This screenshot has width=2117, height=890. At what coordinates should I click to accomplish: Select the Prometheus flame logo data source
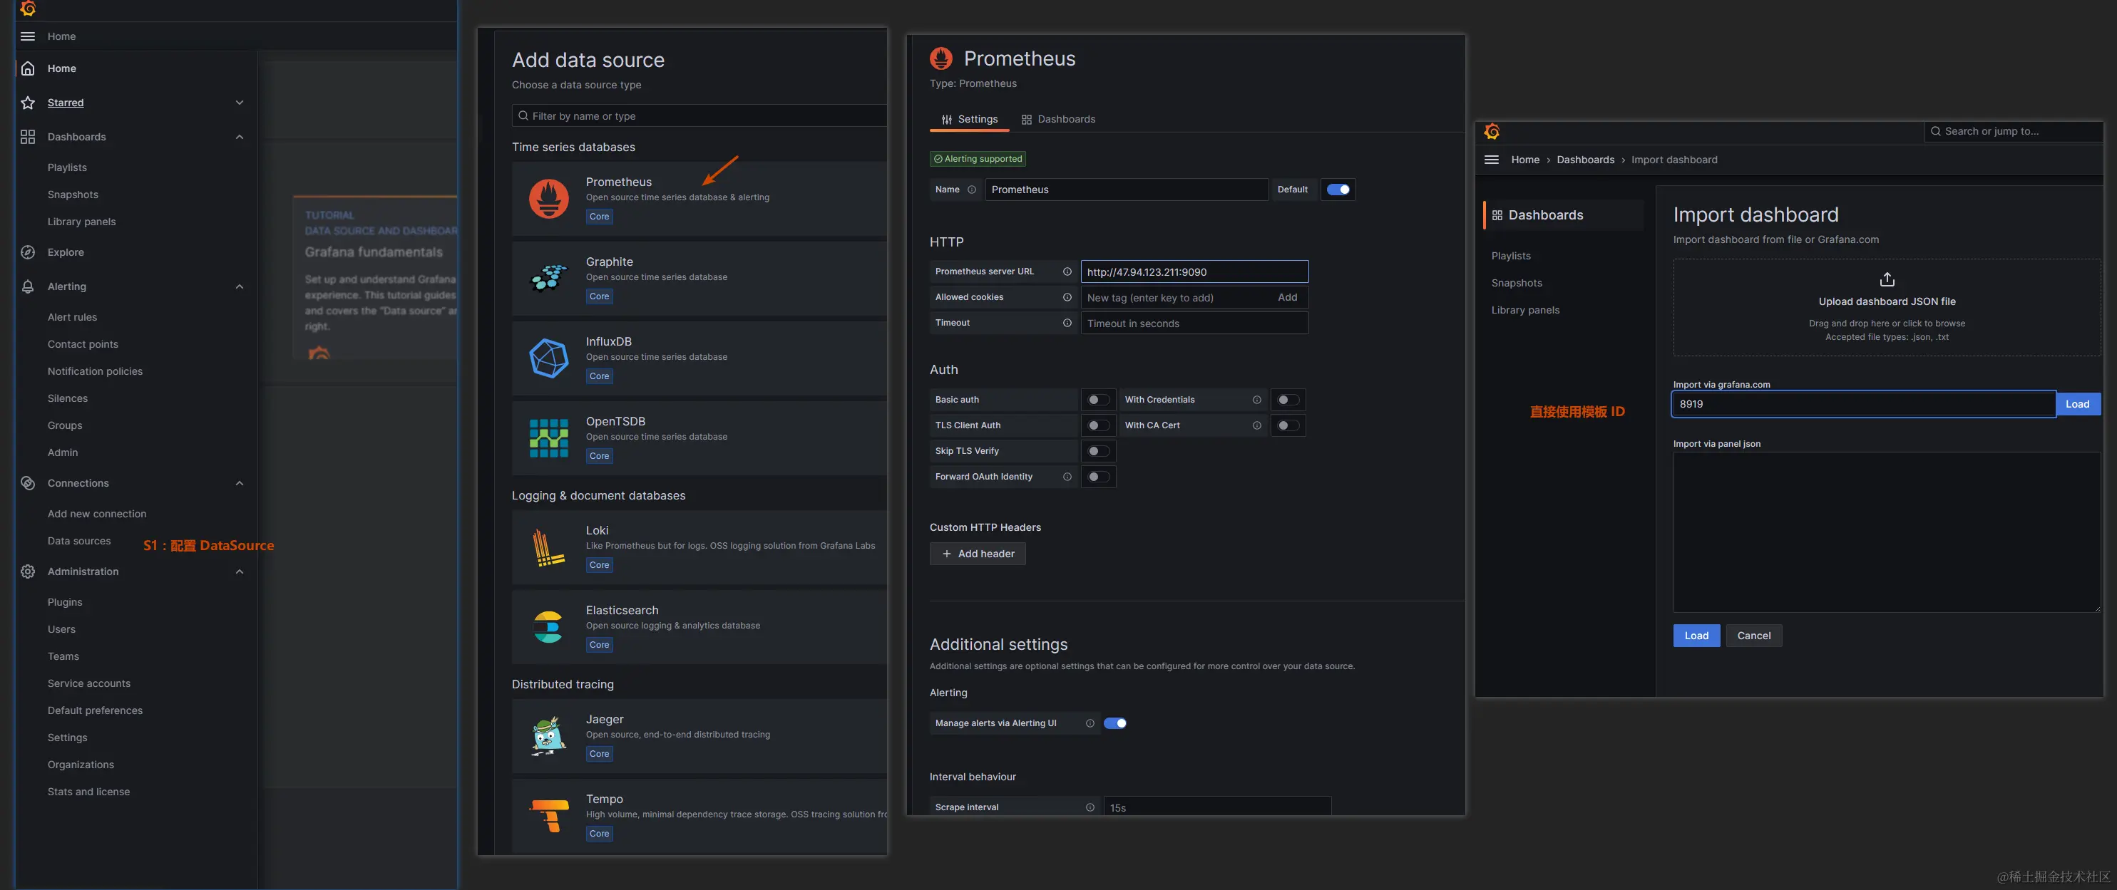pos(548,199)
